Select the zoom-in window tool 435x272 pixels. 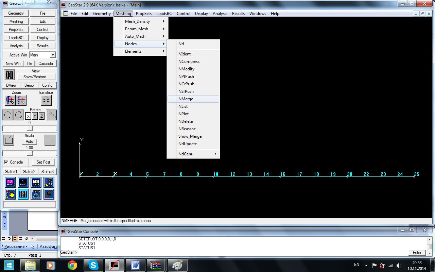click(10, 100)
